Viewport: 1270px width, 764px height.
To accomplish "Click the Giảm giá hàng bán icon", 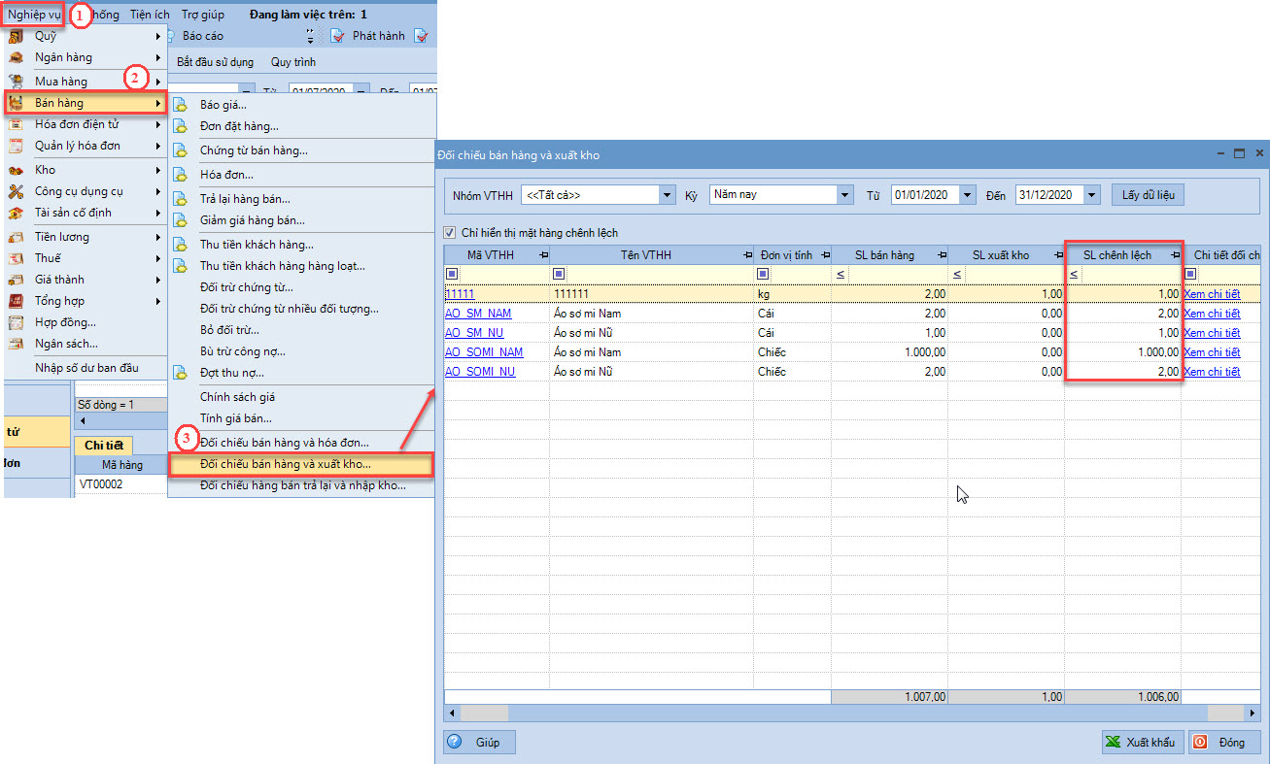I will 180,220.
